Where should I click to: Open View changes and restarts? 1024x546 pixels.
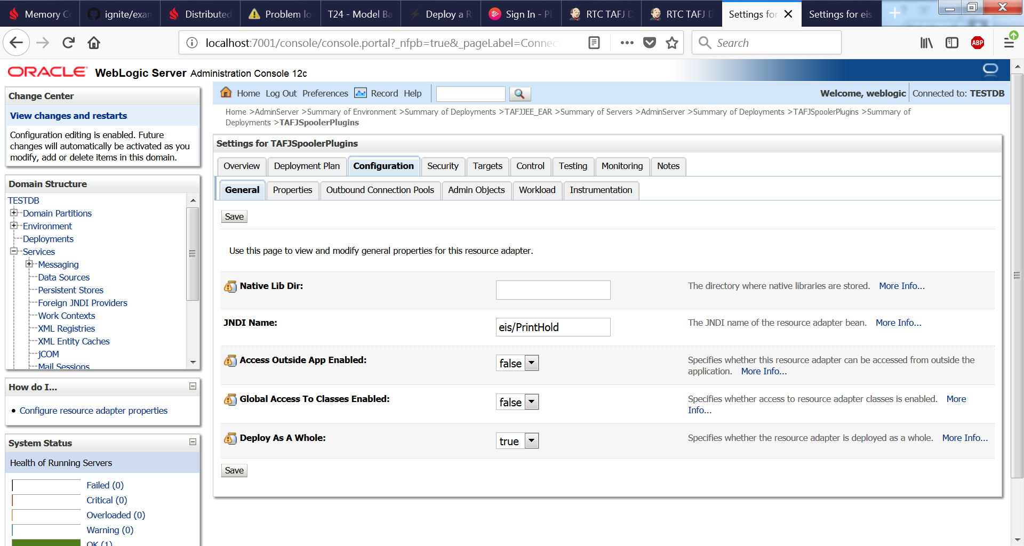coord(68,116)
